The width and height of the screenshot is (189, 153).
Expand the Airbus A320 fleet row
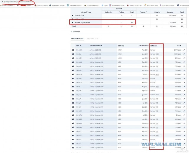click(72, 16)
